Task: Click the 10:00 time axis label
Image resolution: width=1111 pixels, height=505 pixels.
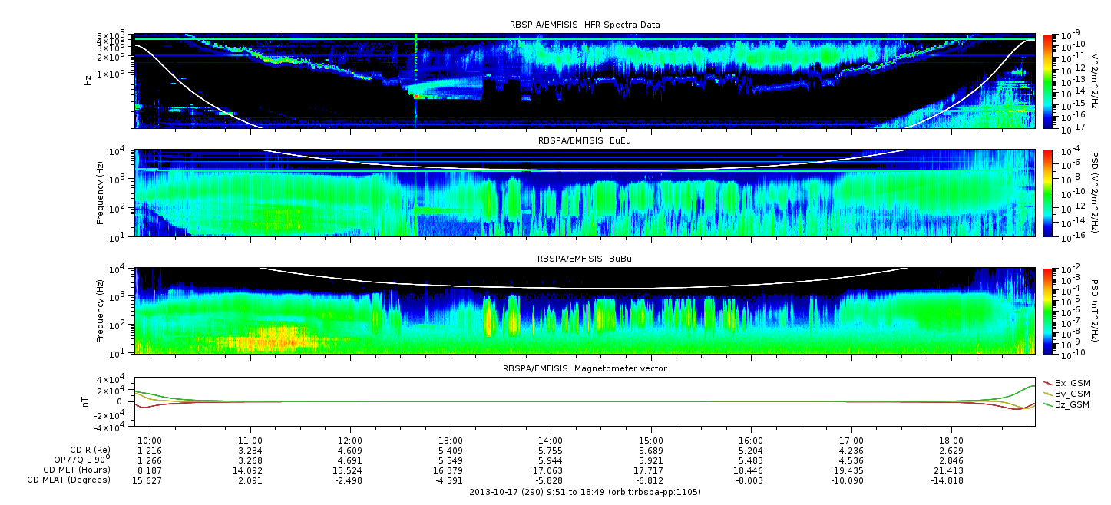Action: coord(150,441)
